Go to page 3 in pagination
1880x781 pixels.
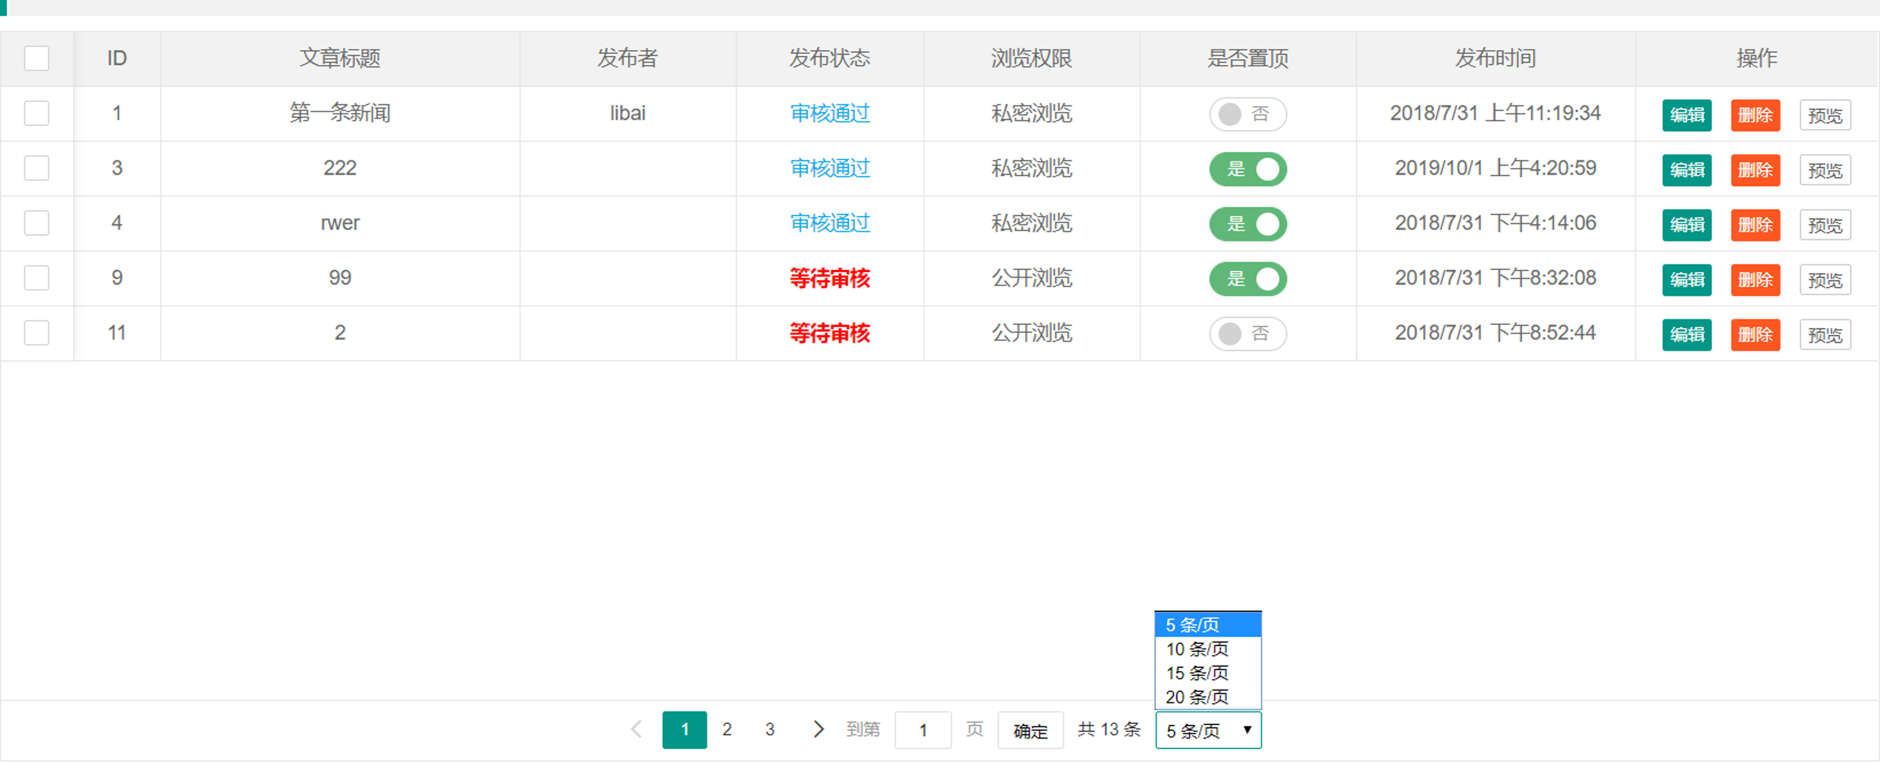[770, 729]
